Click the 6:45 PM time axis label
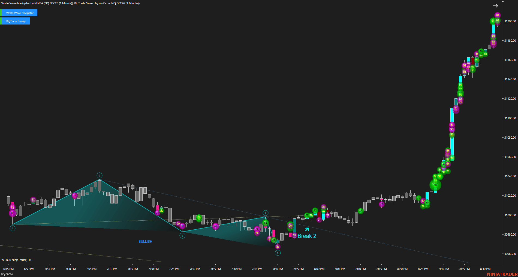 (x=8, y=269)
